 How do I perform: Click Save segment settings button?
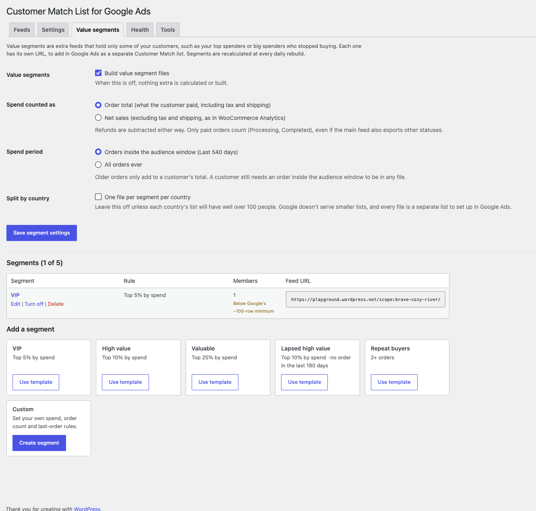[x=41, y=233]
